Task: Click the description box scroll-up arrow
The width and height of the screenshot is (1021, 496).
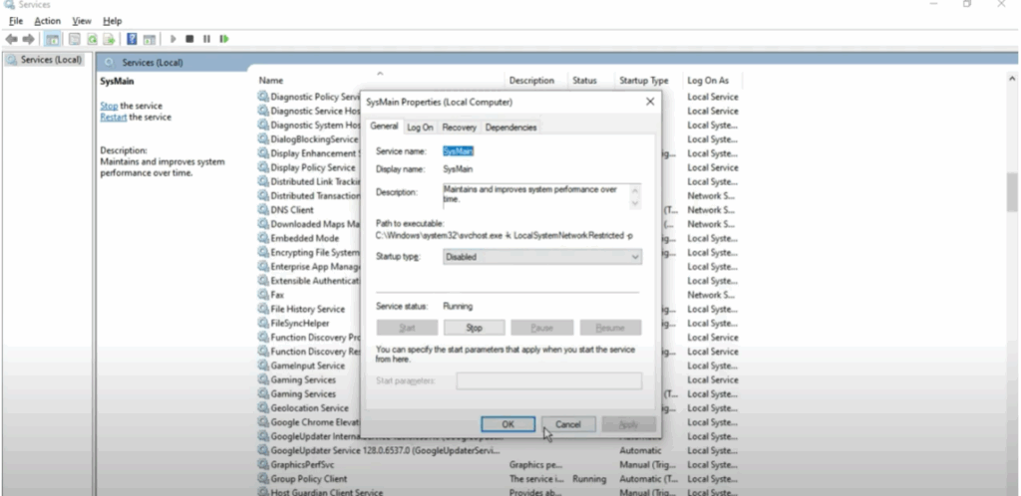Action: click(635, 190)
